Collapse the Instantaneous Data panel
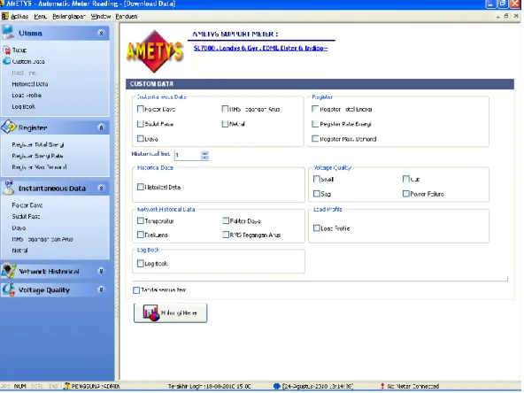This screenshot has width=524, height=393. coord(101,189)
